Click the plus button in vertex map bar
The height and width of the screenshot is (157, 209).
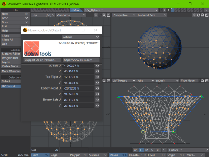click(164, 150)
